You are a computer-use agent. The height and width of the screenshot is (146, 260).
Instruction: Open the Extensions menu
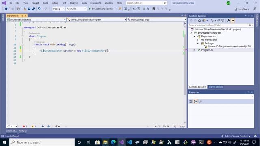95,3
